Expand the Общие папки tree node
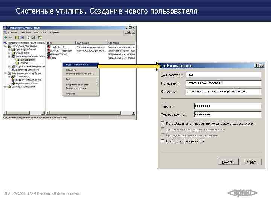The width and height of the screenshot is (271, 203). click(9, 53)
